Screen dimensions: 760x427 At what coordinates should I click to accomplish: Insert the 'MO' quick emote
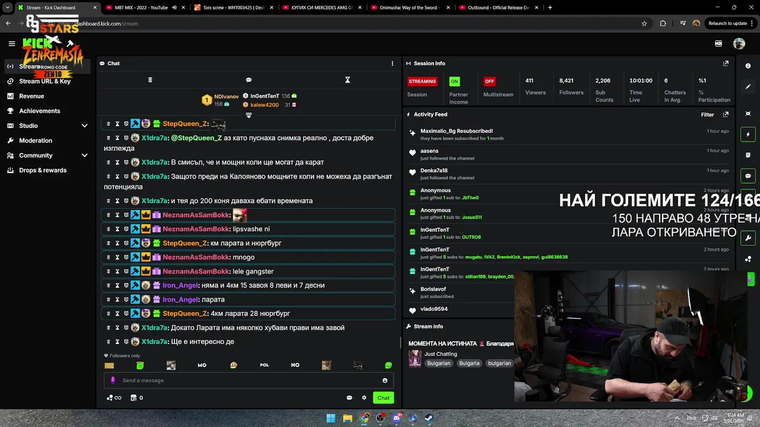tap(202, 365)
